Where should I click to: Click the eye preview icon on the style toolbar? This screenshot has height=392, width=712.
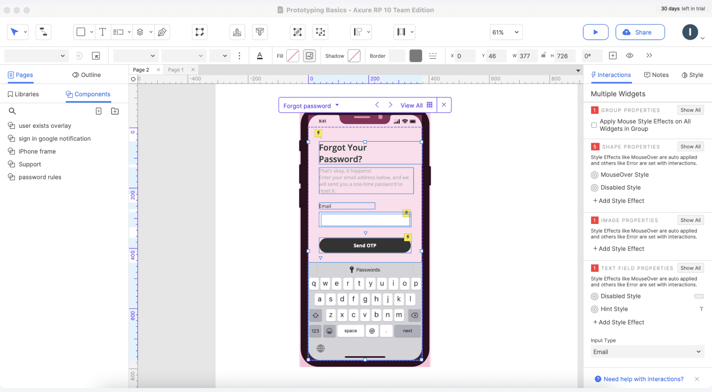tap(630, 55)
